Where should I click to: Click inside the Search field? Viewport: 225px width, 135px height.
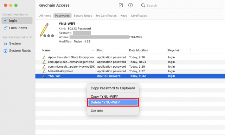tap(181, 6)
